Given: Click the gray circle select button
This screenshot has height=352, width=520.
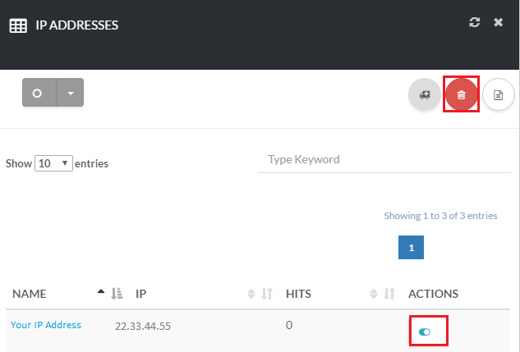Looking at the screenshot, I should [39, 93].
